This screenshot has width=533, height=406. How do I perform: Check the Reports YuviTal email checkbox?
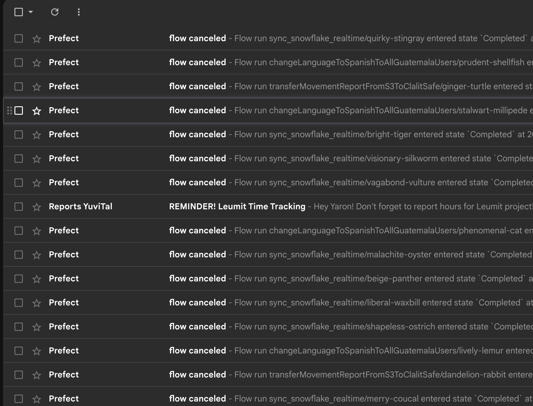click(19, 207)
